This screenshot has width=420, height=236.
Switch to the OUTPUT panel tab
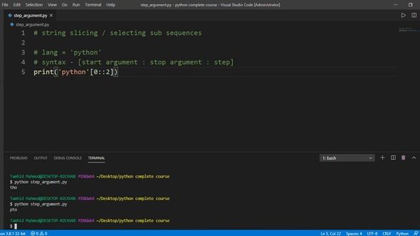point(41,158)
